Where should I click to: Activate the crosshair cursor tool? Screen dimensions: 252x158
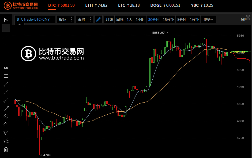click(6, 28)
